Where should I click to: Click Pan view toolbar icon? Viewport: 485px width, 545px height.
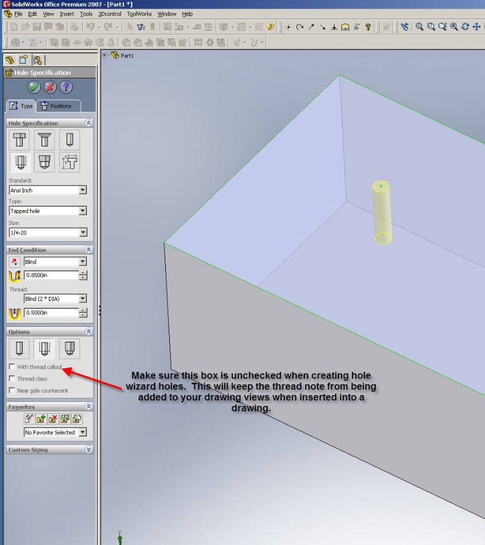click(477, 27)
